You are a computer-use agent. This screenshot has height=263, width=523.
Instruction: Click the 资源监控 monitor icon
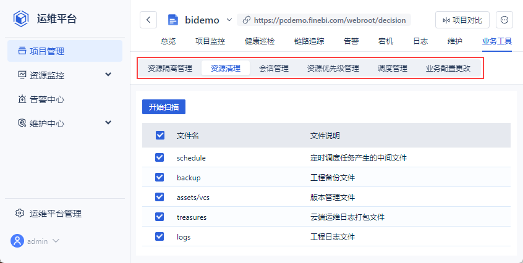coord(22,75)
